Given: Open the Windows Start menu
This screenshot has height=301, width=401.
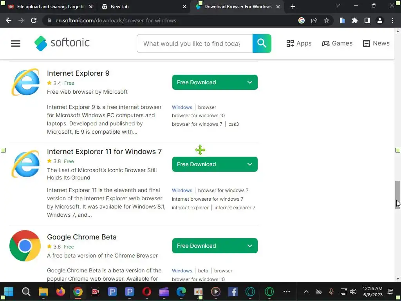Looking at the screenshot, I should click(9, 292).
